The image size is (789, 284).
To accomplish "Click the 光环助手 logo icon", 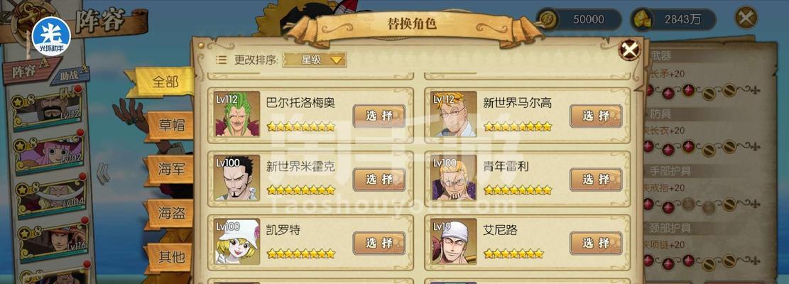I will tap(51, 37).
